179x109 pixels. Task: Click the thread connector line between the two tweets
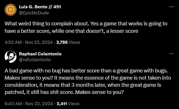click(x=11, y=48)
